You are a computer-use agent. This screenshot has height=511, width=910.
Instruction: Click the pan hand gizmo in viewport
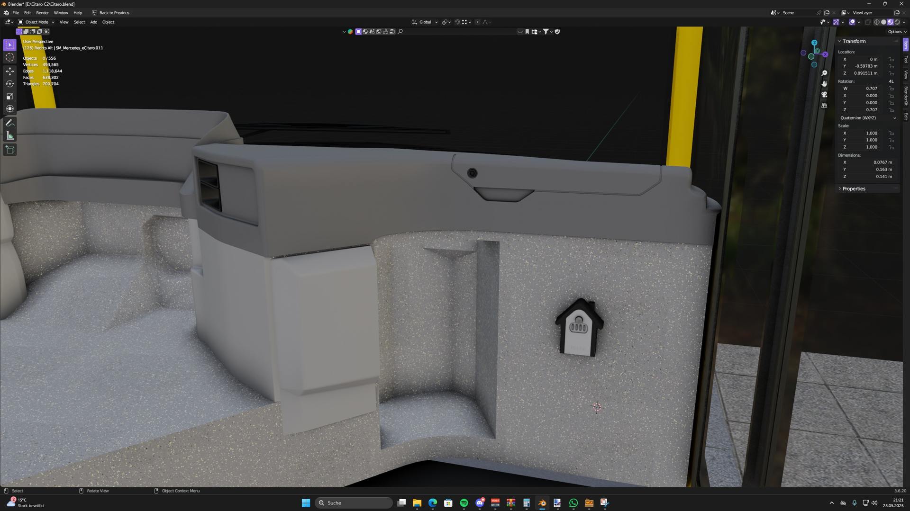pyautogui.click(x=824, y=84)
